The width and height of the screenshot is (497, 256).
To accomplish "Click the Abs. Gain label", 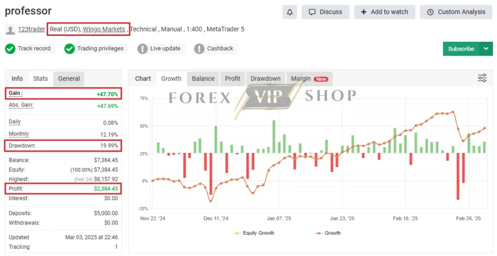I will tap(21, 105).
